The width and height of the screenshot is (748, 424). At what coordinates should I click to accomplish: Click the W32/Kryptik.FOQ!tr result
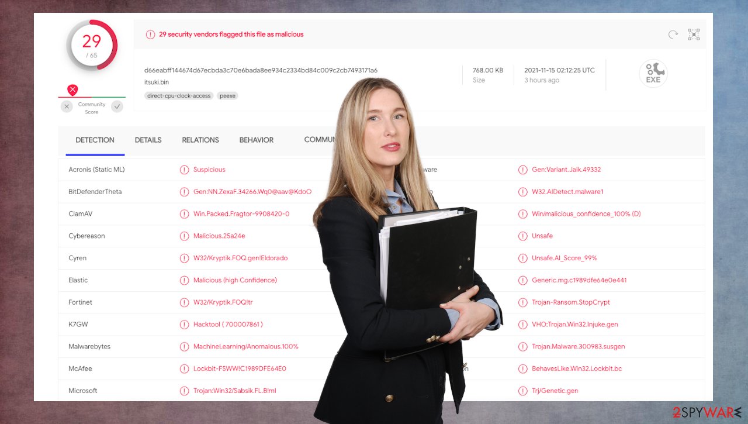click(x=223, y=302)
